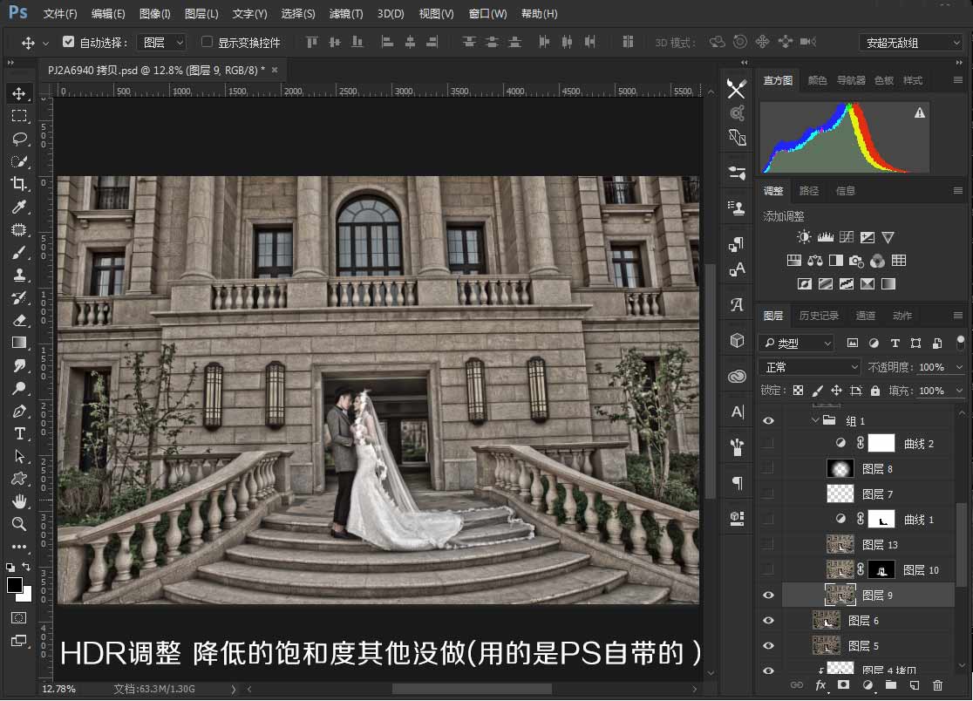Click the 直方图 panel tab
973x701 pixels.
click(777, 79)
